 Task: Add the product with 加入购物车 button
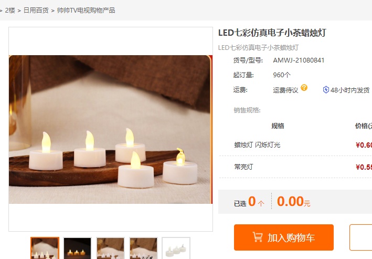point(284,237)
